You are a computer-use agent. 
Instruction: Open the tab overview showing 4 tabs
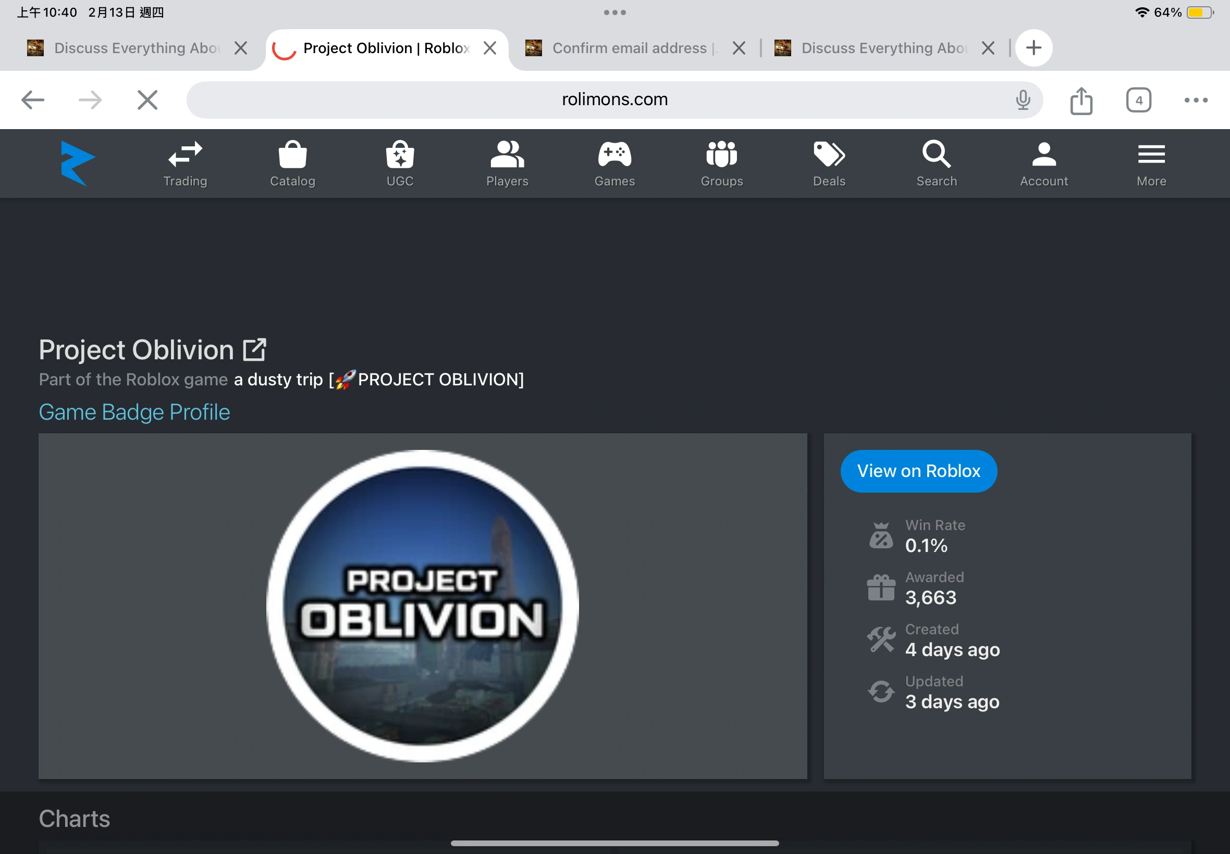tap(1138, 99)
